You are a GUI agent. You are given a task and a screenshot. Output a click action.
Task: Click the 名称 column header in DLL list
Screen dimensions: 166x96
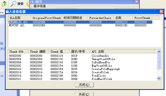123,18
